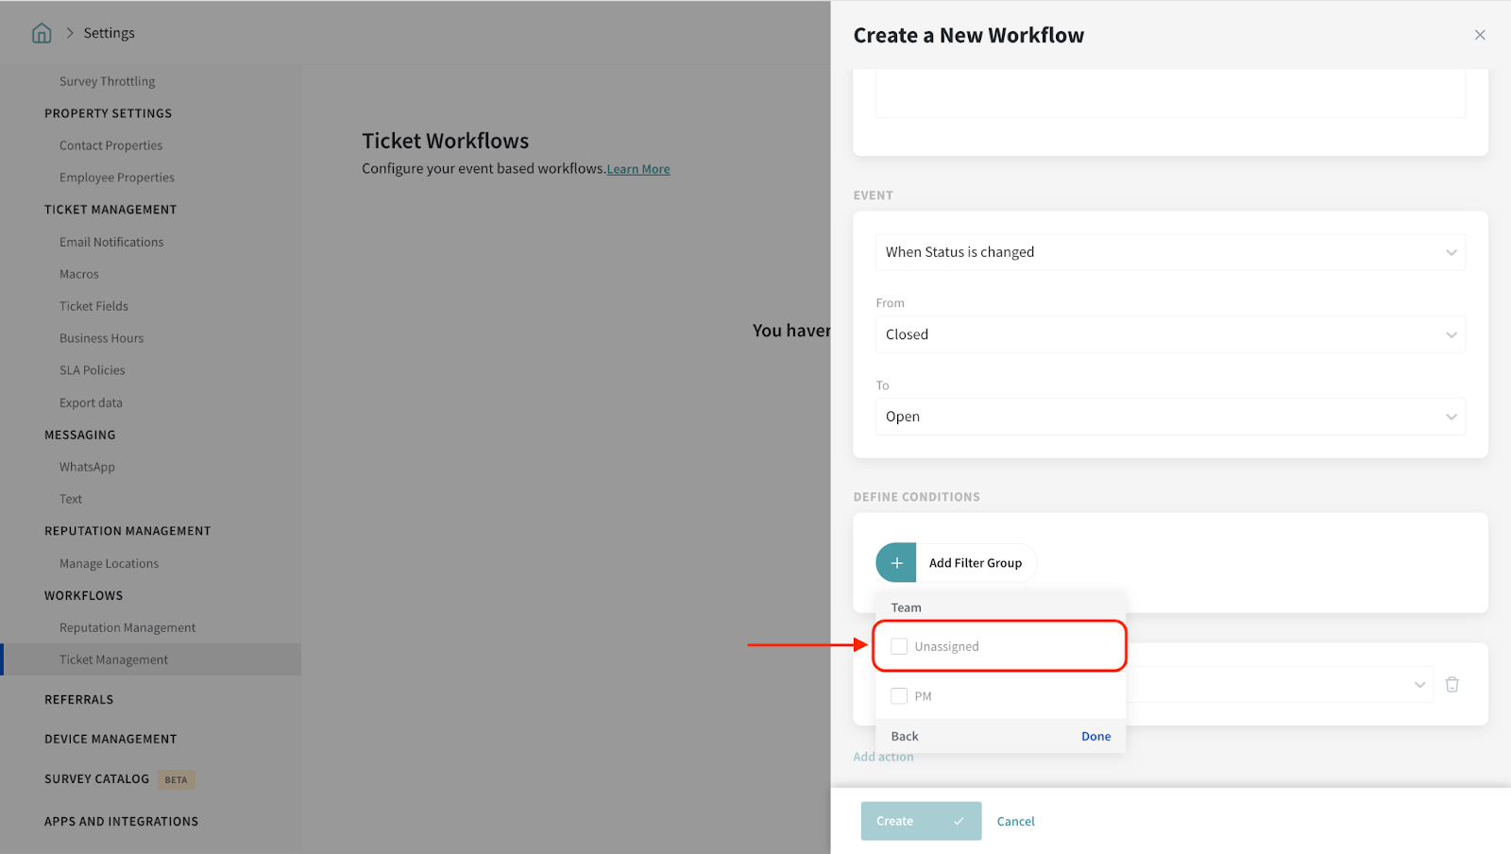Click the text area at top of panel
This screenshot has width=1511, height=854.
1169,94
